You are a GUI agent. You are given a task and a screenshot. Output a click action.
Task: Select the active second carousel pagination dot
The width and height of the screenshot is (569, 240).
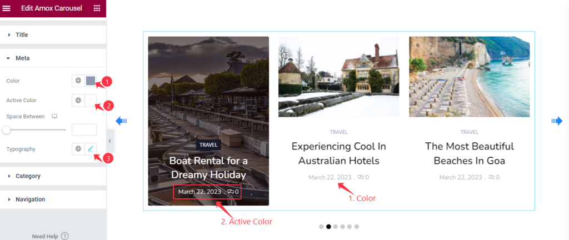pos(328,227)
